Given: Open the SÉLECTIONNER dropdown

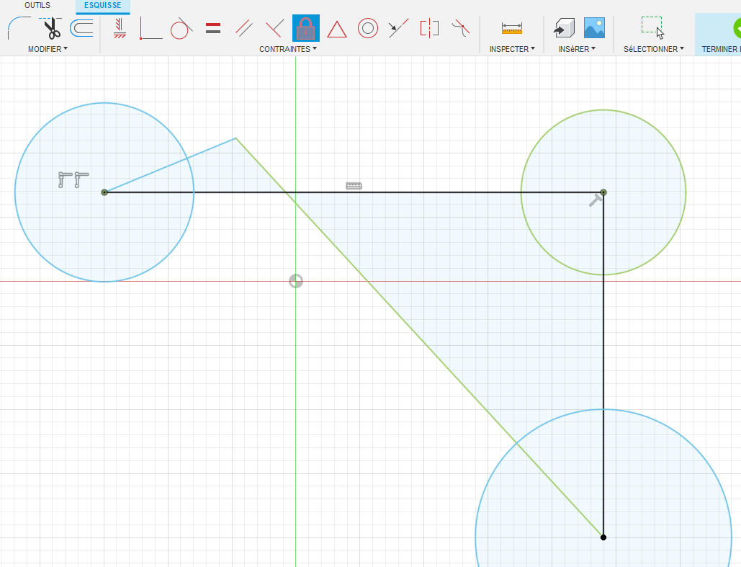Looking at the screenshot, I should [x=654, y=49].
